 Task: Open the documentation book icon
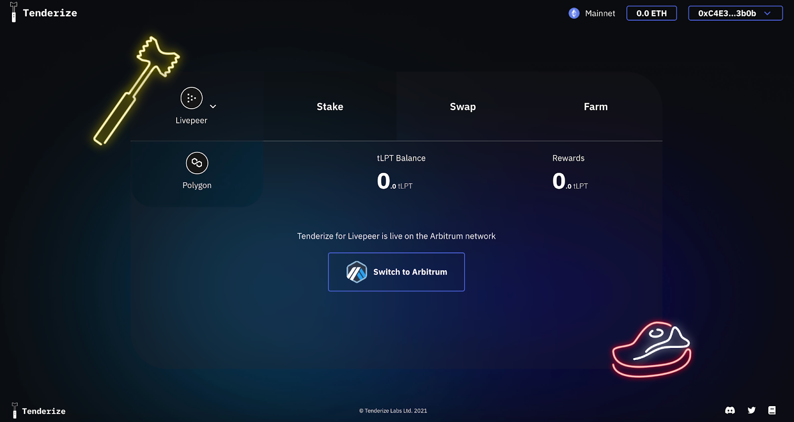click(772, 410)
